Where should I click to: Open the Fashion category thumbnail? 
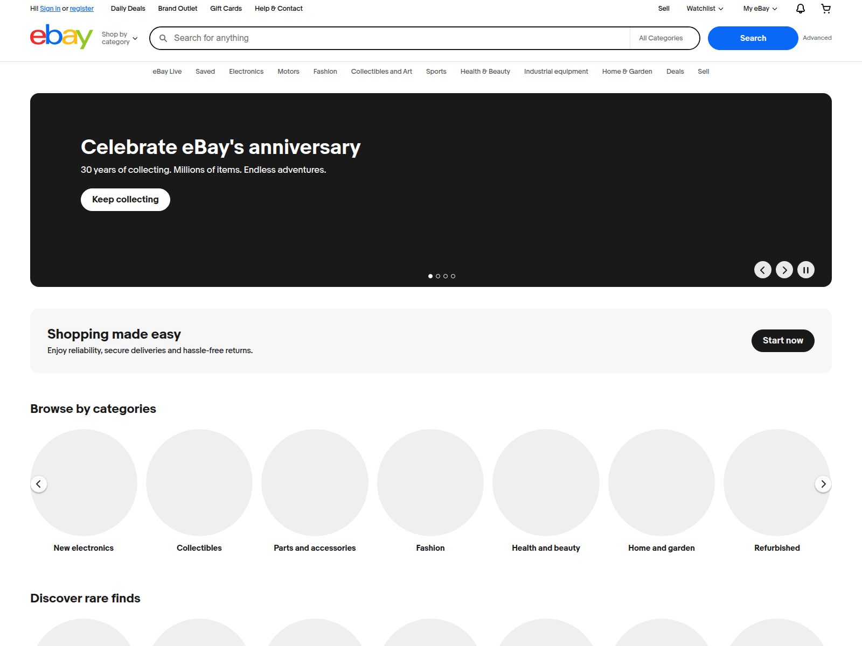[430, 482]
